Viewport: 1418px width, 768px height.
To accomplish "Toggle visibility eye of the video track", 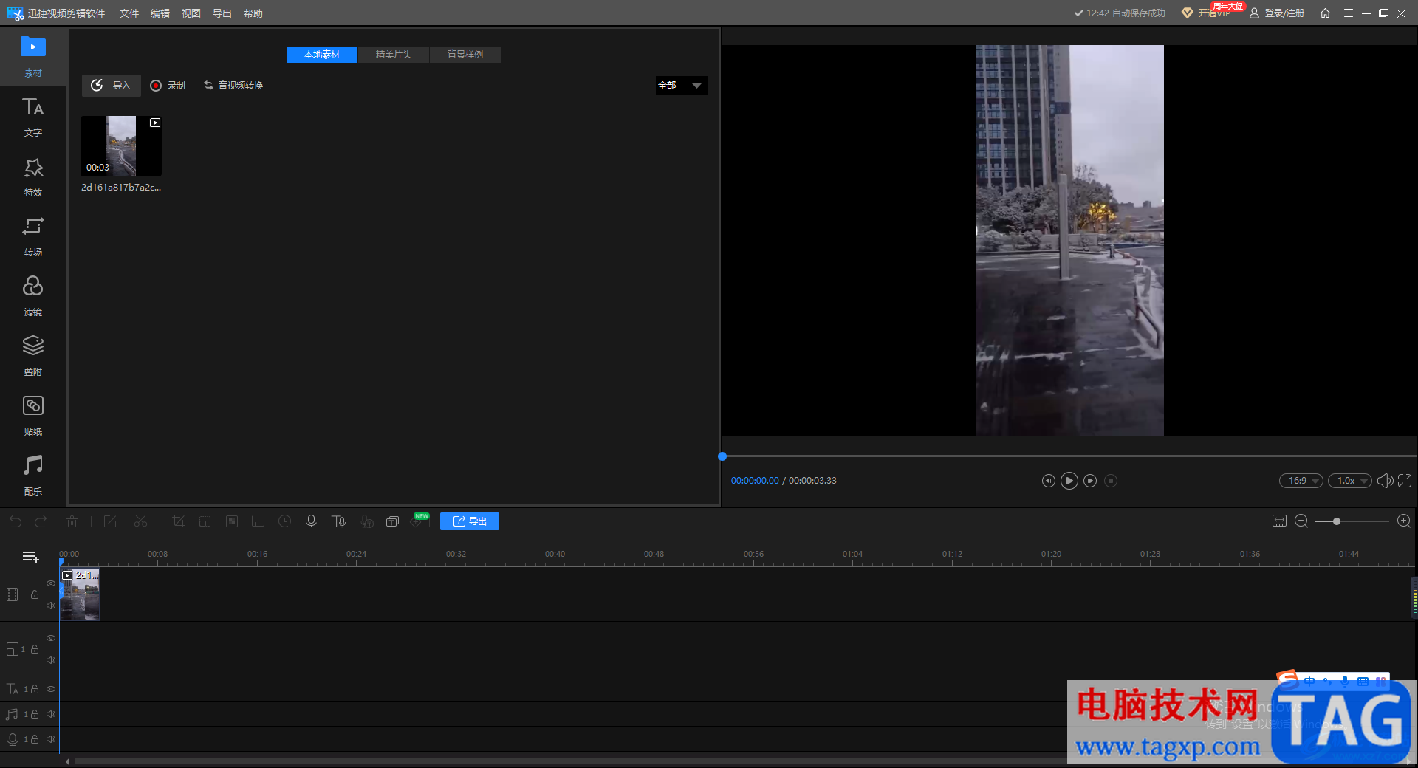I will (x=51, y=583).
